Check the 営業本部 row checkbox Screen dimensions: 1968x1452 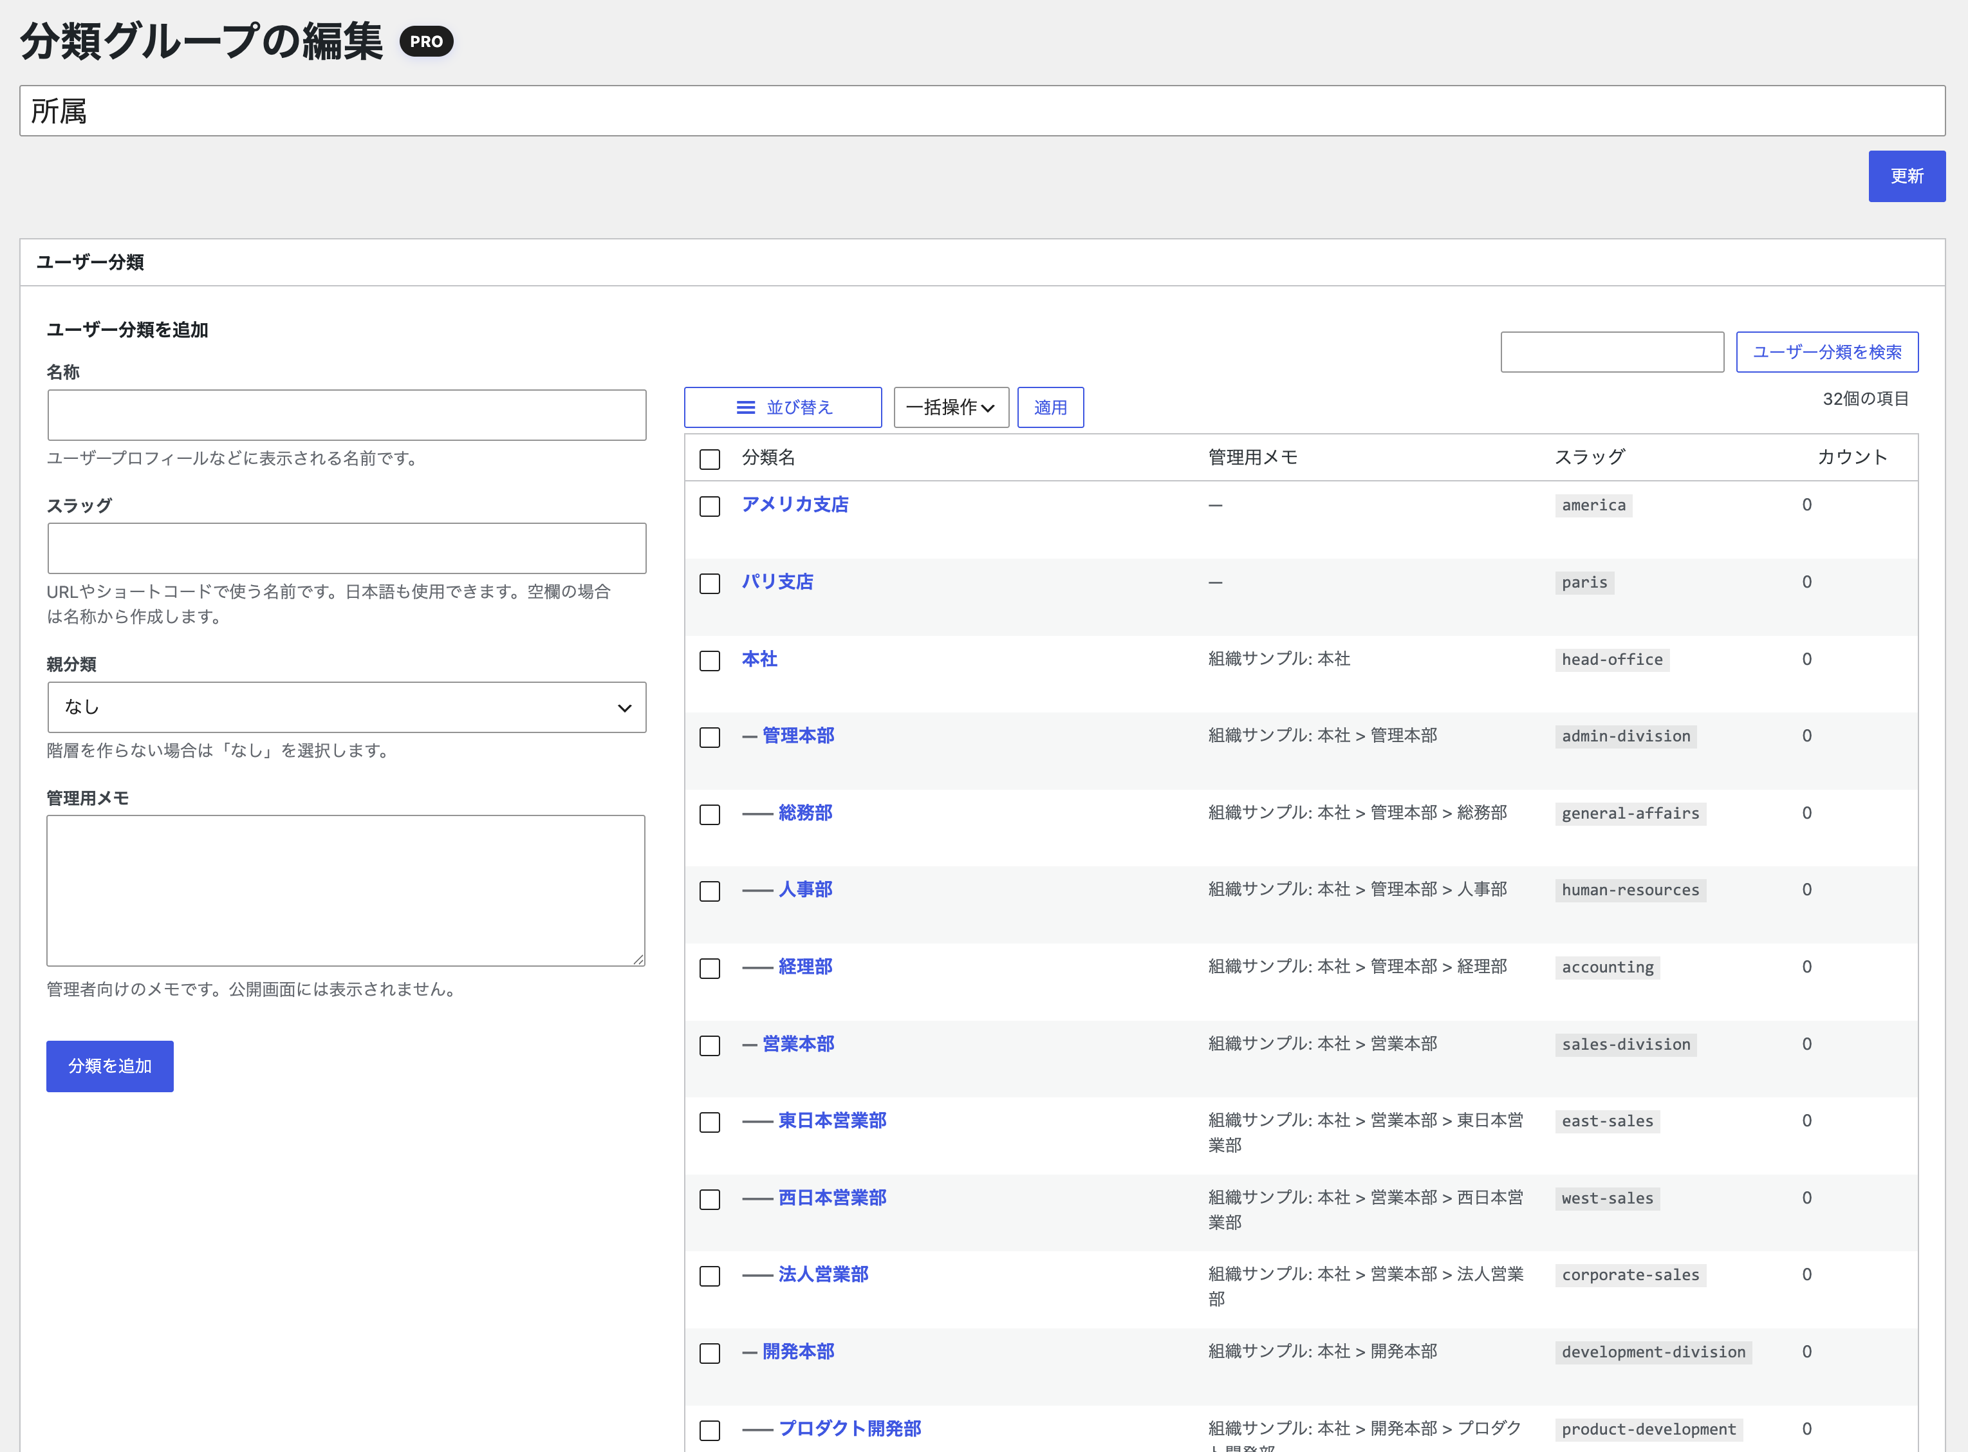(710, 1046)
